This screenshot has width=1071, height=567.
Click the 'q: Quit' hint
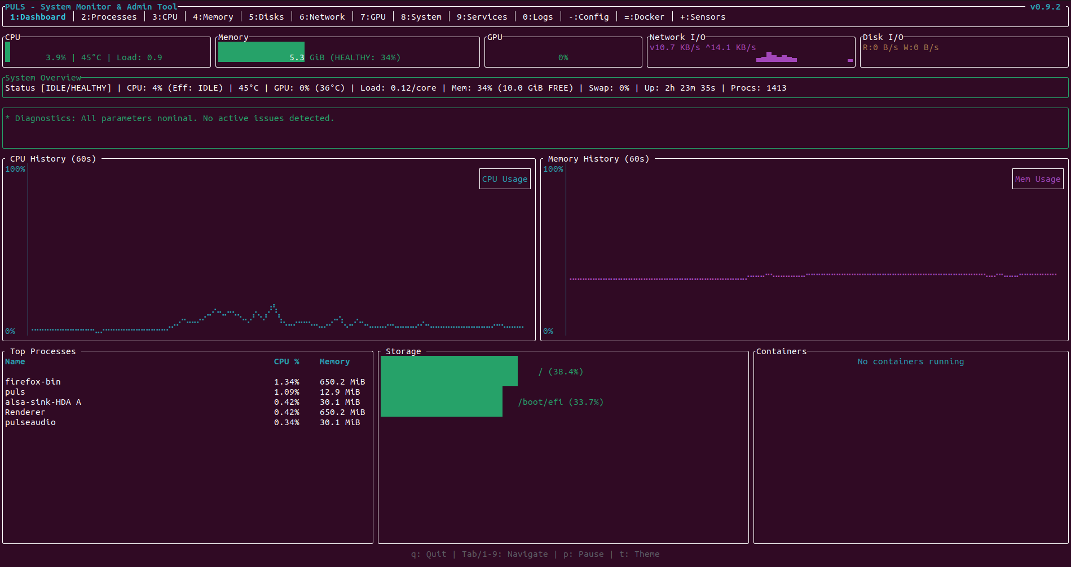tap(429, 554)
